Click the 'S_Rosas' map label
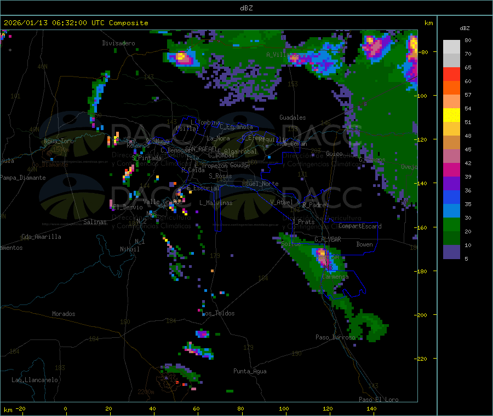Image resolution: width=493 pixels, height=416 pixels. pyautogui.click(x=220, y=176)
